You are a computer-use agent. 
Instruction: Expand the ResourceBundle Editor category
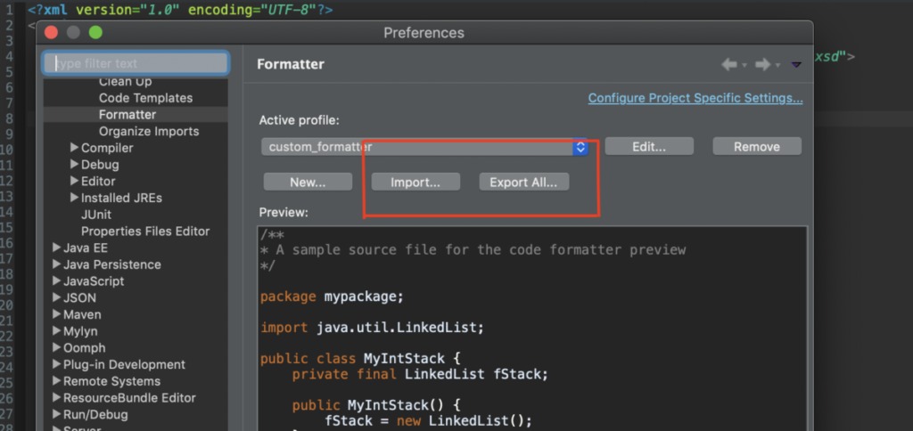(56, 398)
